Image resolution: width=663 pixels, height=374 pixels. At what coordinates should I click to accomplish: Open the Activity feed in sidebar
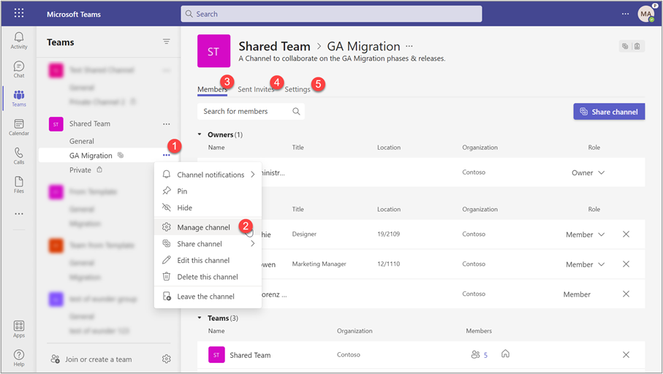(19, 40)
